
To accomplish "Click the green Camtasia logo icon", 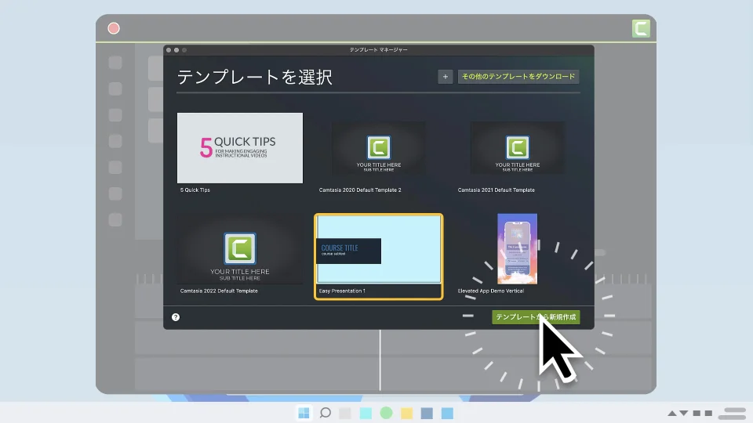I will [x=641, y=28].
